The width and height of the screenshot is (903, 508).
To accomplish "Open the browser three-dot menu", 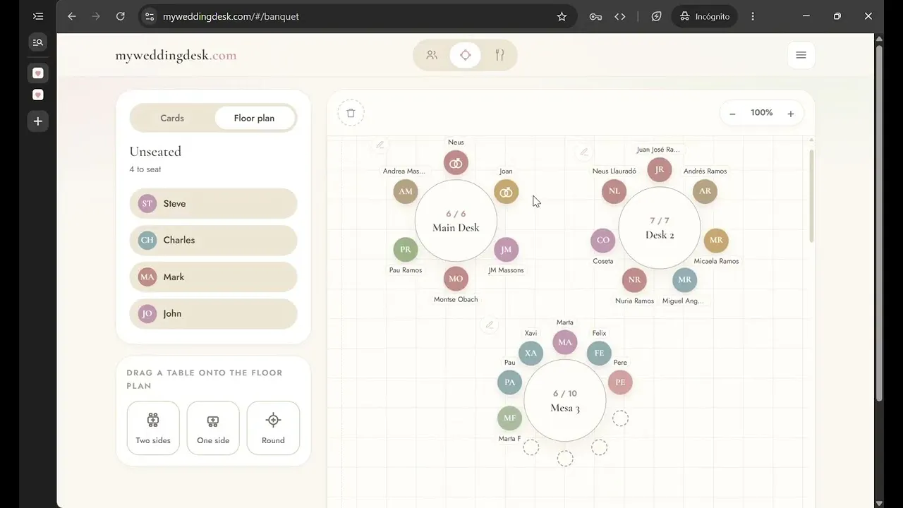I will [753, 16].
